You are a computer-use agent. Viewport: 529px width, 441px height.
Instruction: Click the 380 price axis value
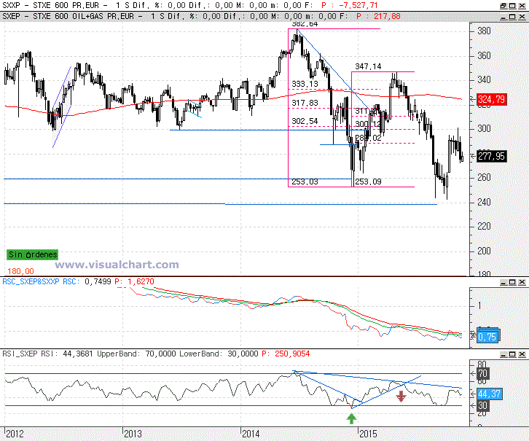pos(484,31)
